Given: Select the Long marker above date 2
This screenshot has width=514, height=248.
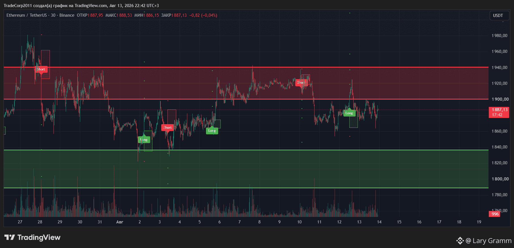Looking at the screenshot, I should 144,140.
